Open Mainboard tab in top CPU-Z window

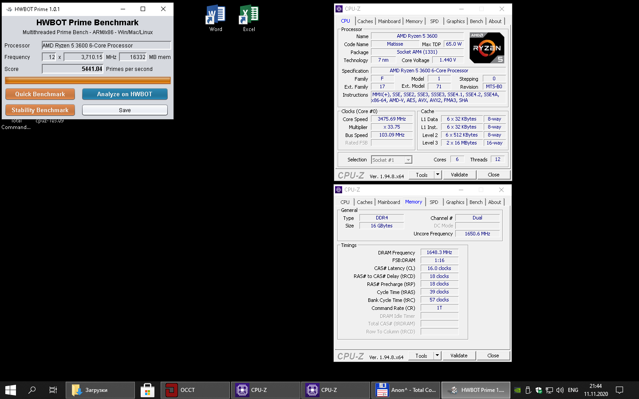pyautogui.click(x=389, y=21)
